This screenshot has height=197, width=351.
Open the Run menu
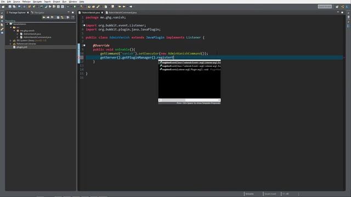tap(64, 2)
